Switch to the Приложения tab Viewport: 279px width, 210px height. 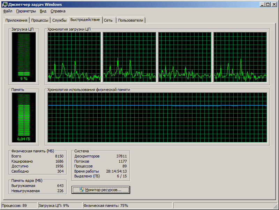pos(16,20)
